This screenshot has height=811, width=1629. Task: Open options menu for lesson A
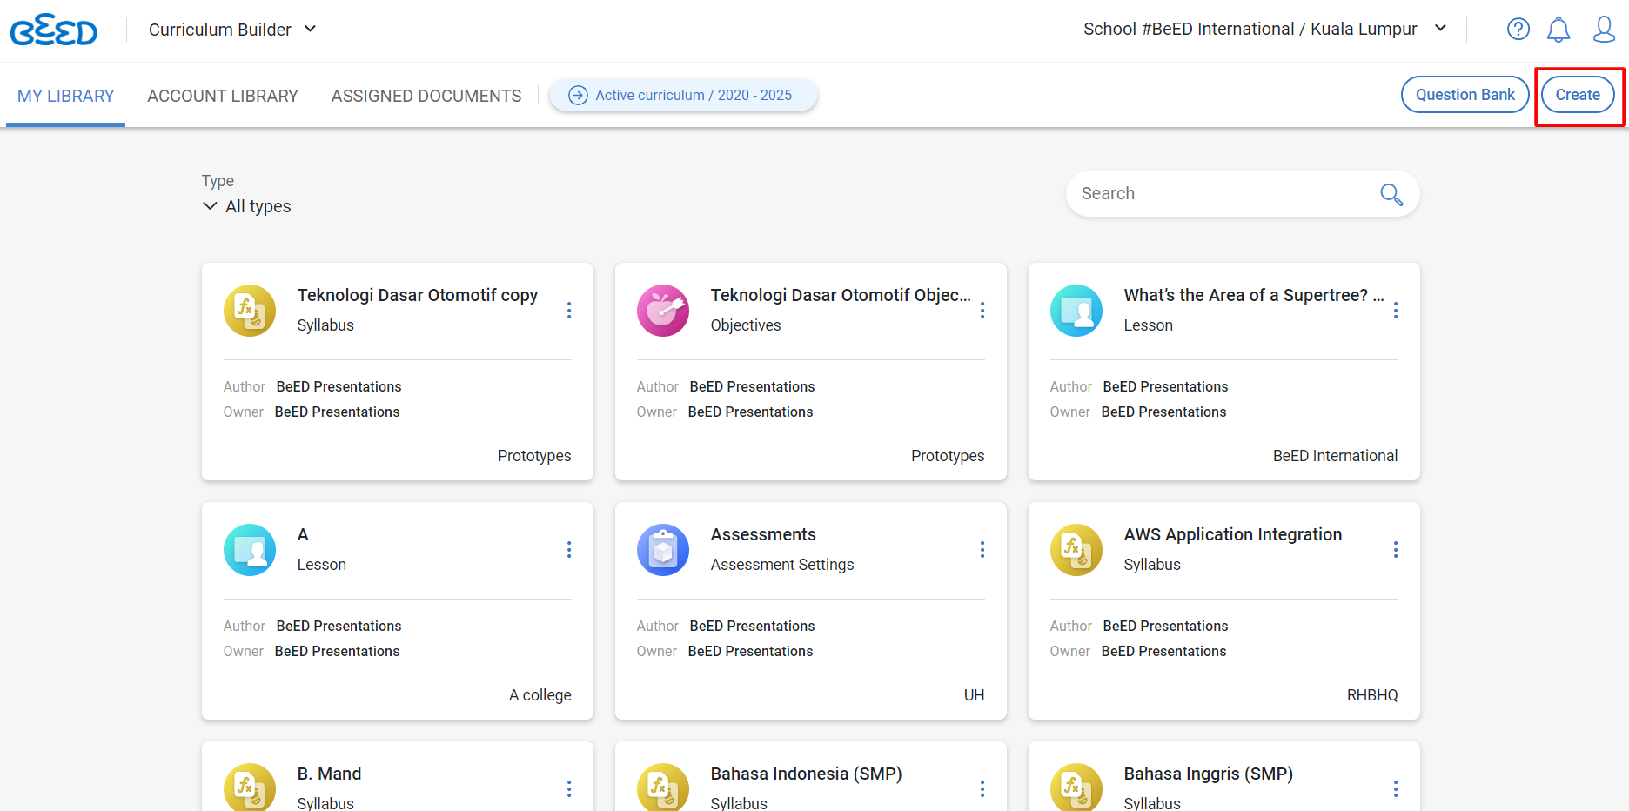[x=569, y=550]
